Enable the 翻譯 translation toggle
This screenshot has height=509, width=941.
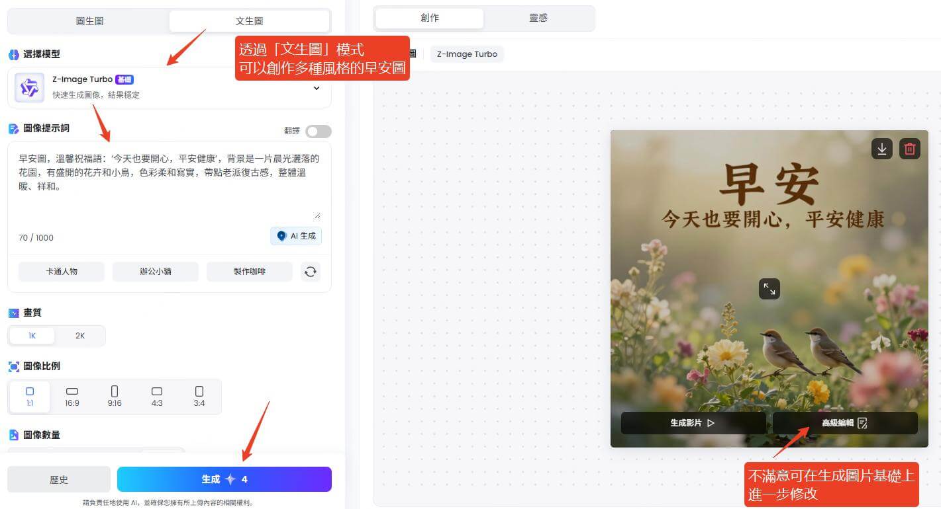coord(317,131)
